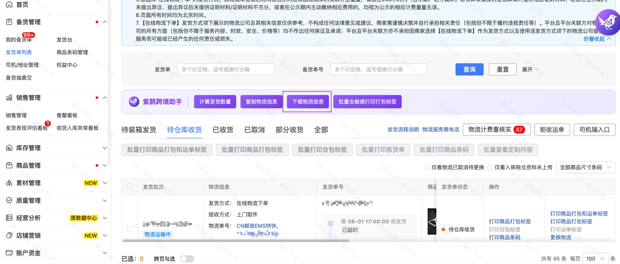Open the 物流服务商电话 link
This screenshot has height=264, width=620.
click(x=441, y=129)
